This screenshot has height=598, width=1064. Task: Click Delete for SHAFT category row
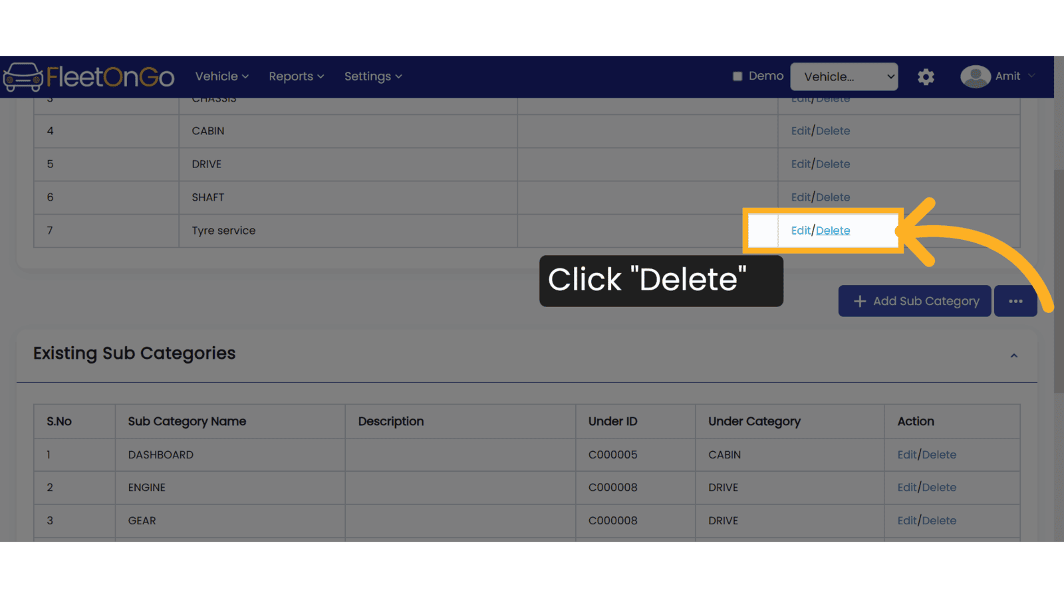[x=833, y=197]
